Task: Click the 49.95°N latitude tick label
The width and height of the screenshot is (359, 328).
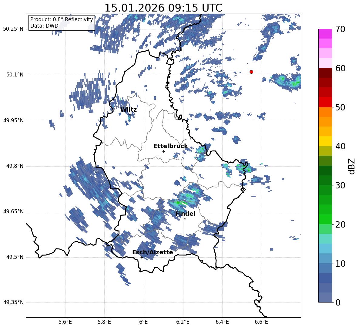Action: tap(13, 120)
